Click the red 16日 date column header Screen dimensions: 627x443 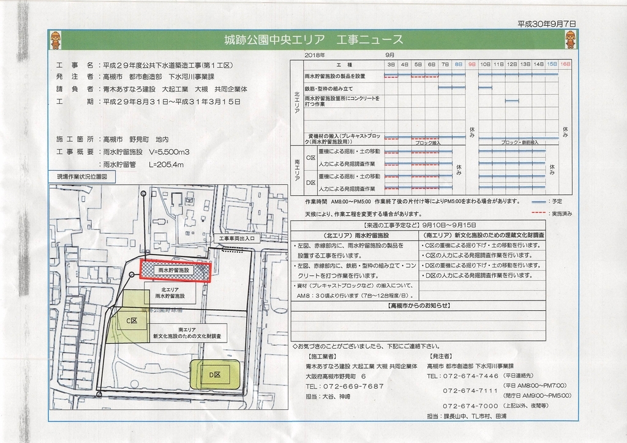coord(565,64)
